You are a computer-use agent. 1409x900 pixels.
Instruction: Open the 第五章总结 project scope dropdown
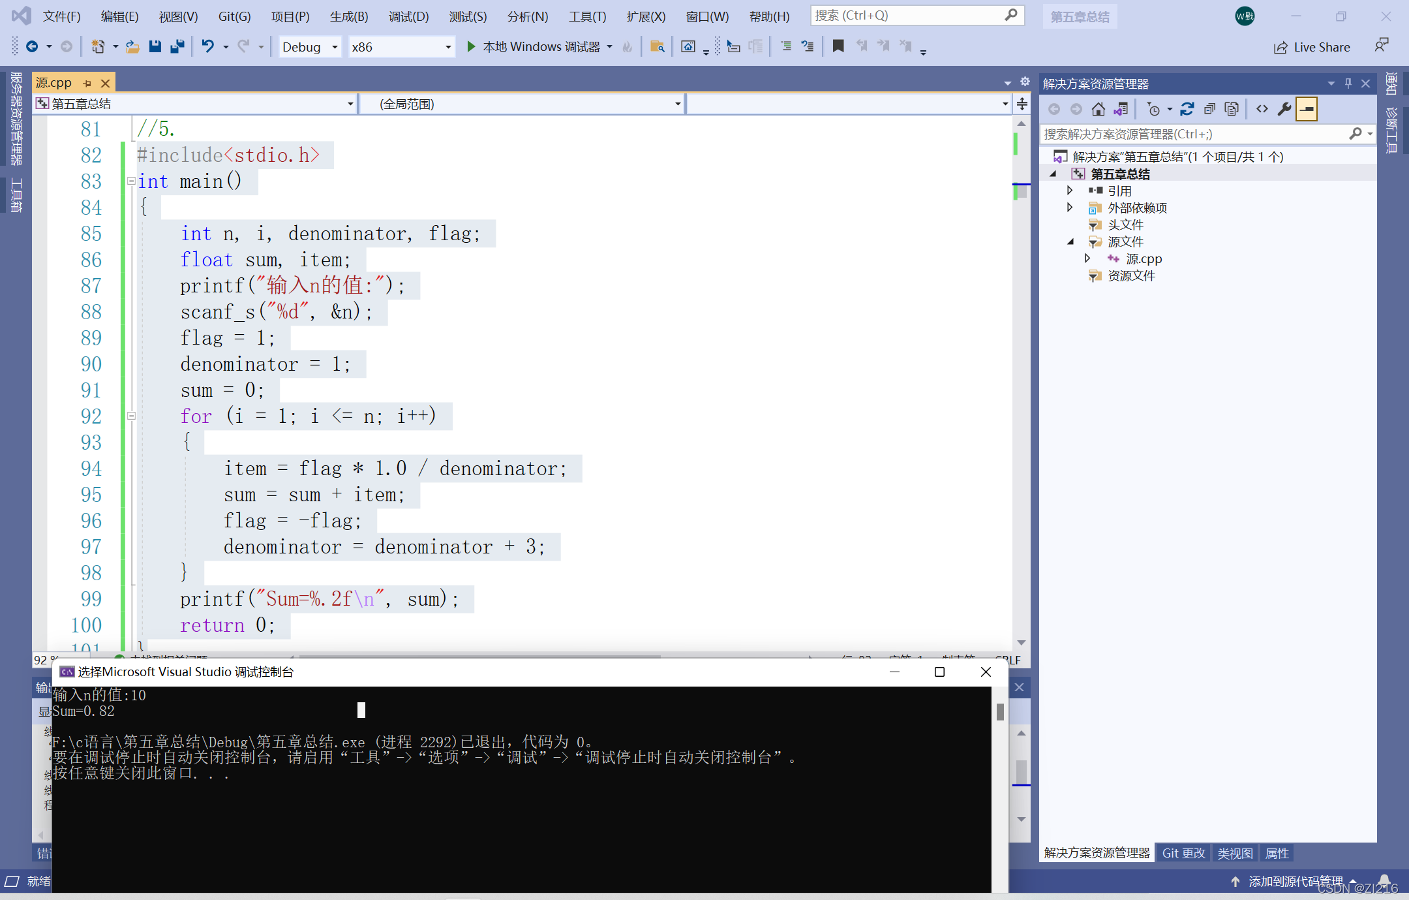[x=350, y=104]
